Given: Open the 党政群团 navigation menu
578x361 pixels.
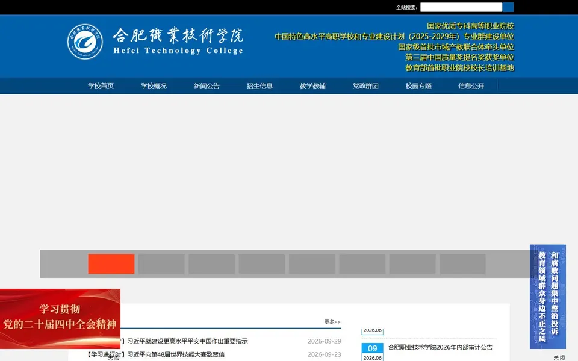Looking at the screenshot, I should (x=365, y=86).
